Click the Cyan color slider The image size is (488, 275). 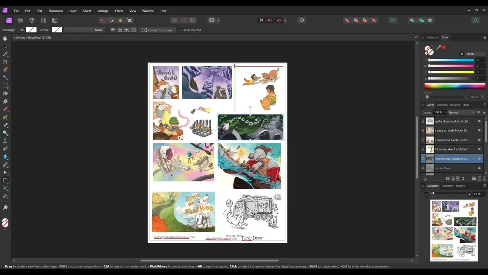click(x=451, y=60)
